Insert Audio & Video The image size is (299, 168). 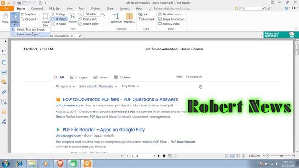[x=169, y=24]
